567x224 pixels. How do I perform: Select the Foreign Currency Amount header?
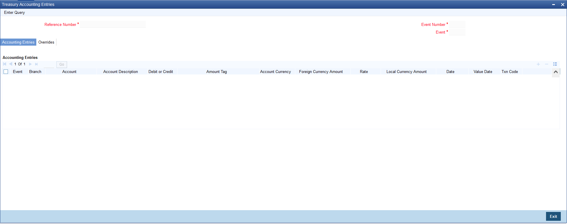coord(321,72)
